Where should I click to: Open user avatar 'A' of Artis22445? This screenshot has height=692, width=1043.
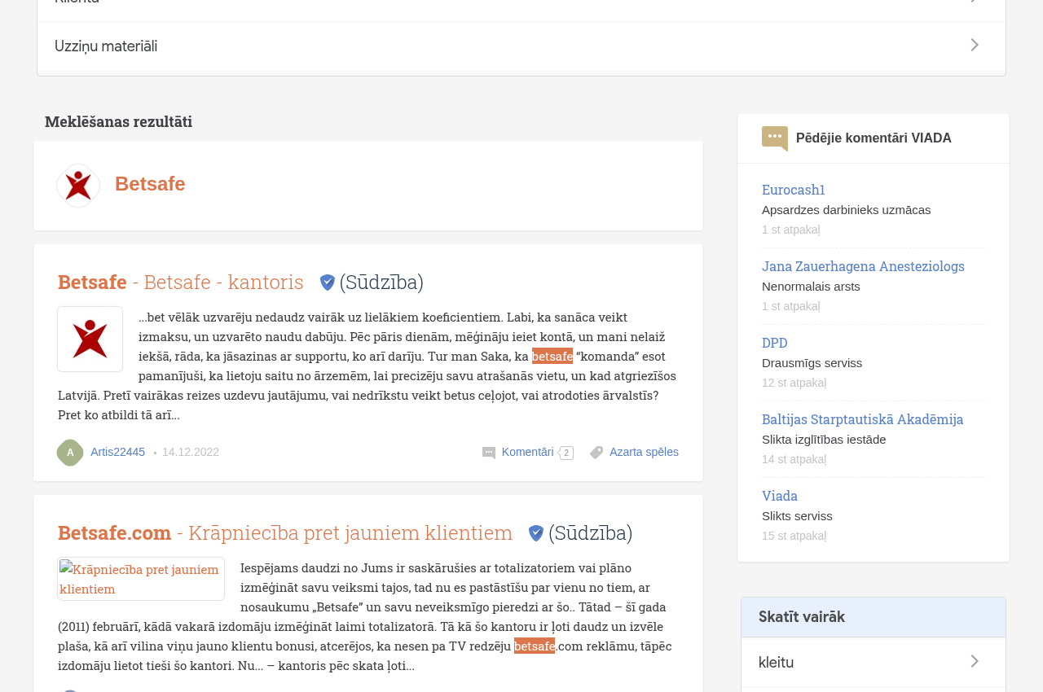(70, 453)
